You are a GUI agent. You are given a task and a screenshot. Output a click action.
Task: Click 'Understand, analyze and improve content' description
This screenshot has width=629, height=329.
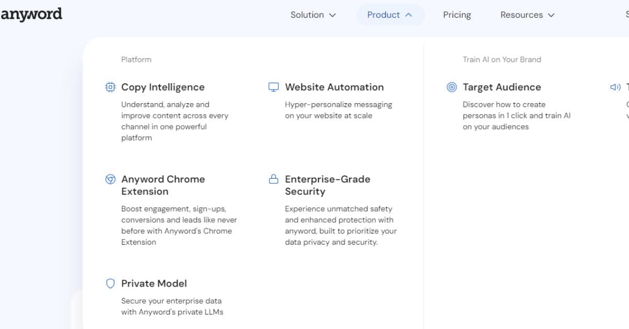click(175, 121)
